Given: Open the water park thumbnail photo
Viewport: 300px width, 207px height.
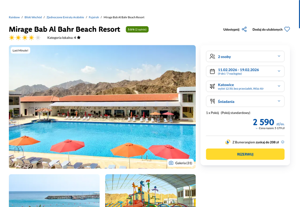Looking at the screenshot, I should coord(150,191).
